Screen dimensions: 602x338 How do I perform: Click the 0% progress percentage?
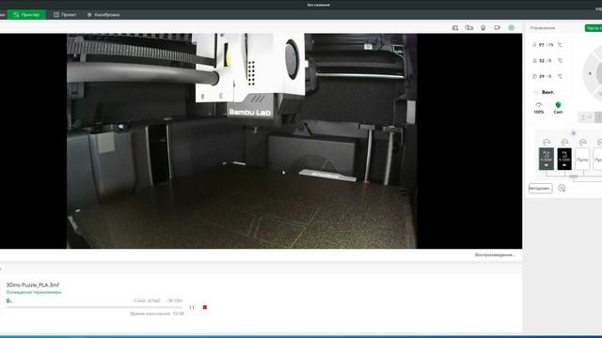coord(8,301)
